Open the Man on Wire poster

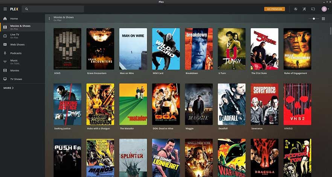point(133,49)
